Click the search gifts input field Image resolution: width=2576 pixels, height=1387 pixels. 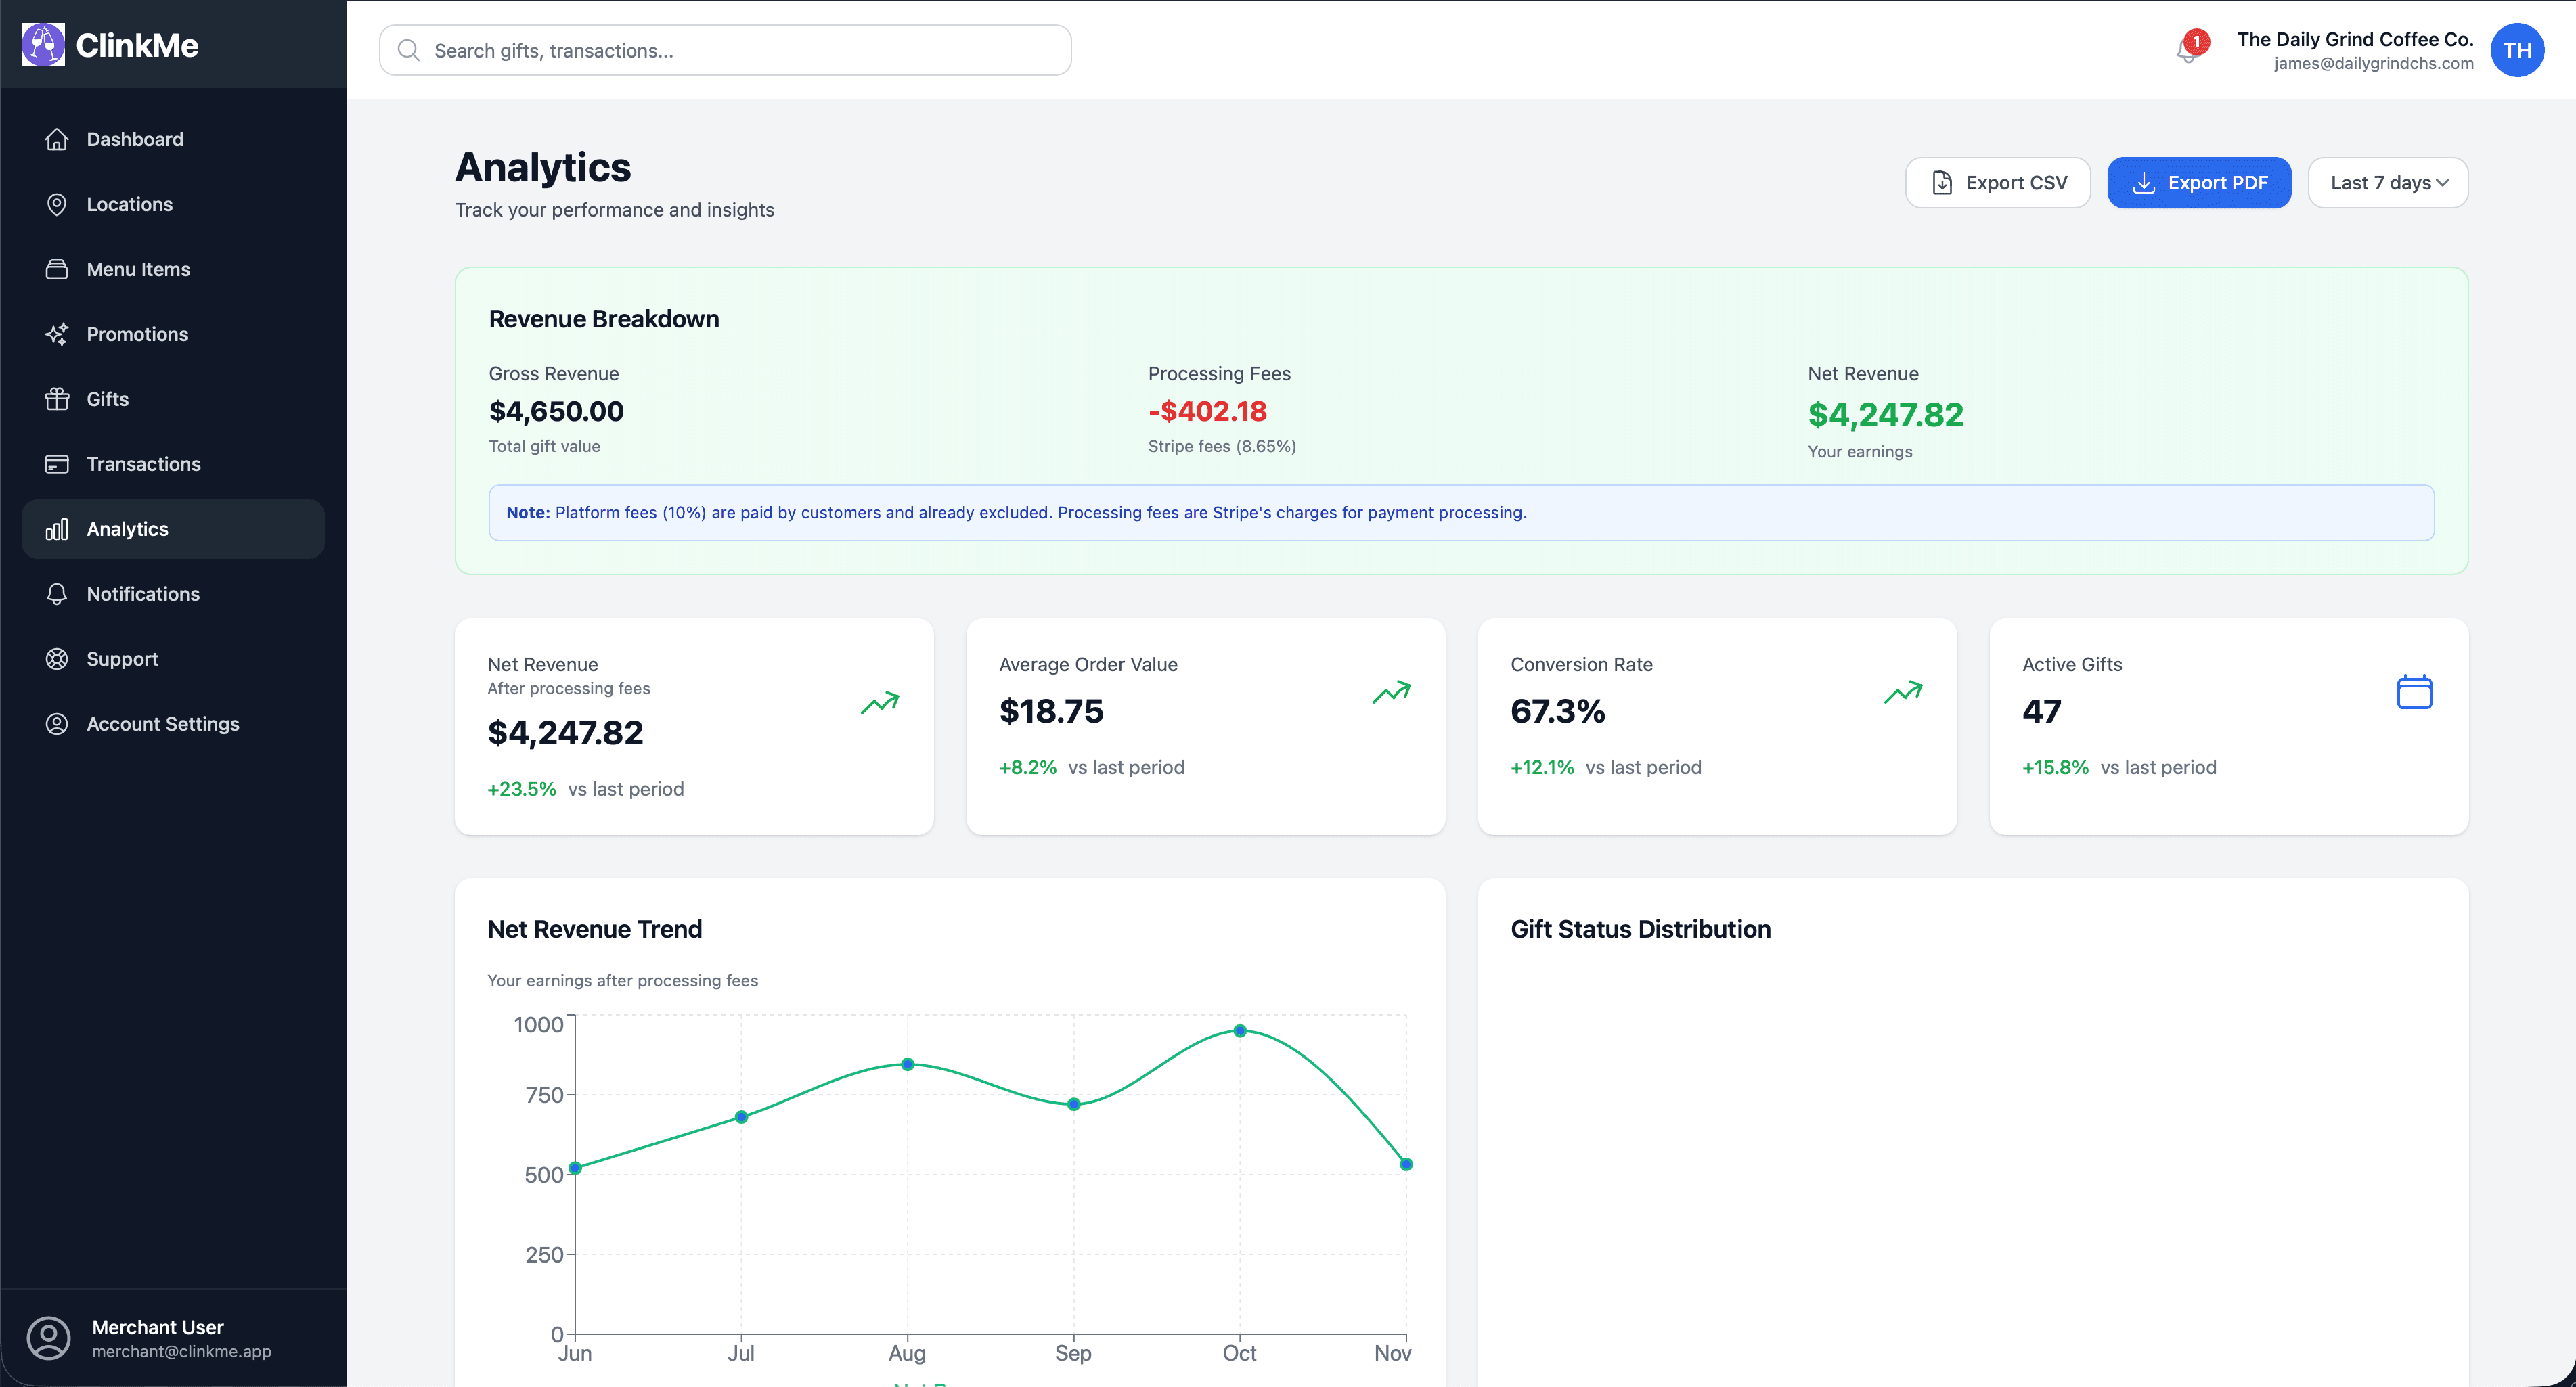tap(724, 50)
